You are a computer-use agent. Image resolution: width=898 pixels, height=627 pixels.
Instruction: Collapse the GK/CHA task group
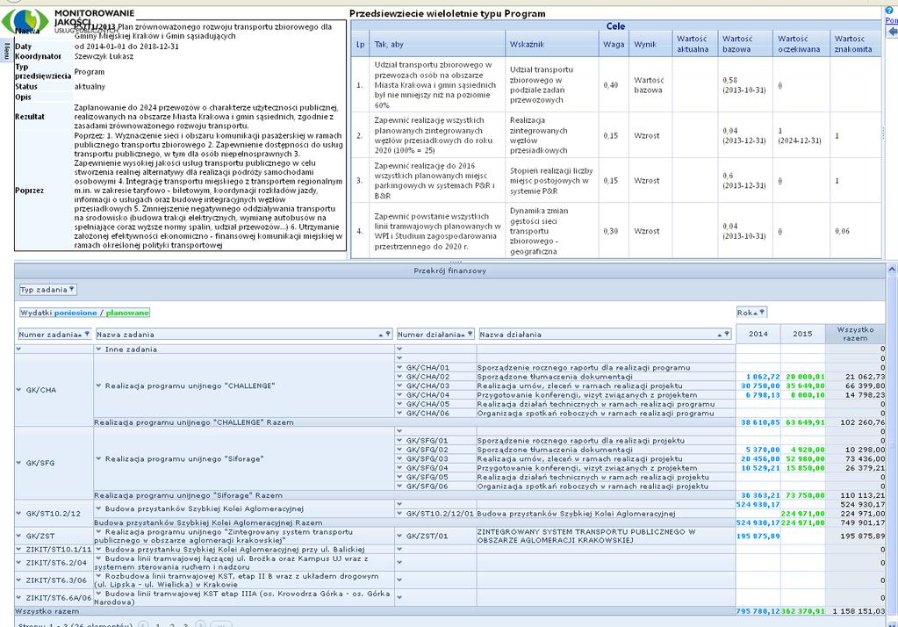[19, 390]
